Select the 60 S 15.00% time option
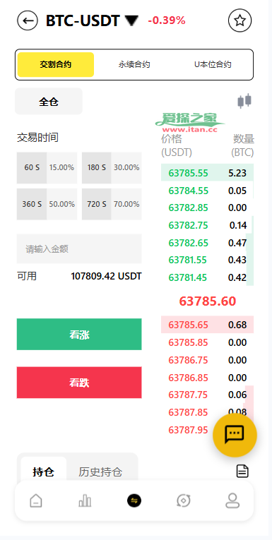 pos(47,168)
